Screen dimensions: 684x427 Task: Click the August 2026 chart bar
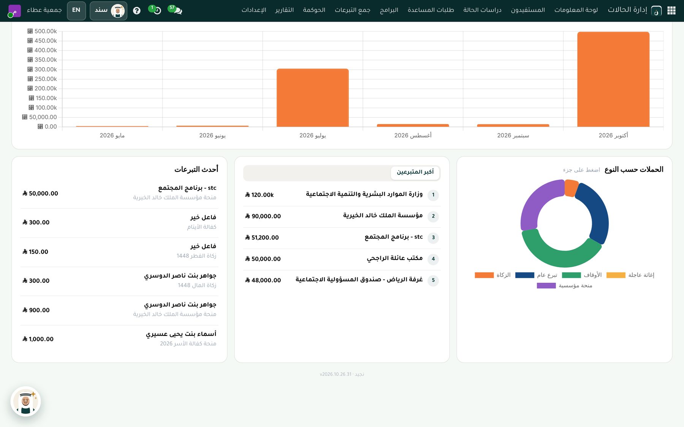413,125
